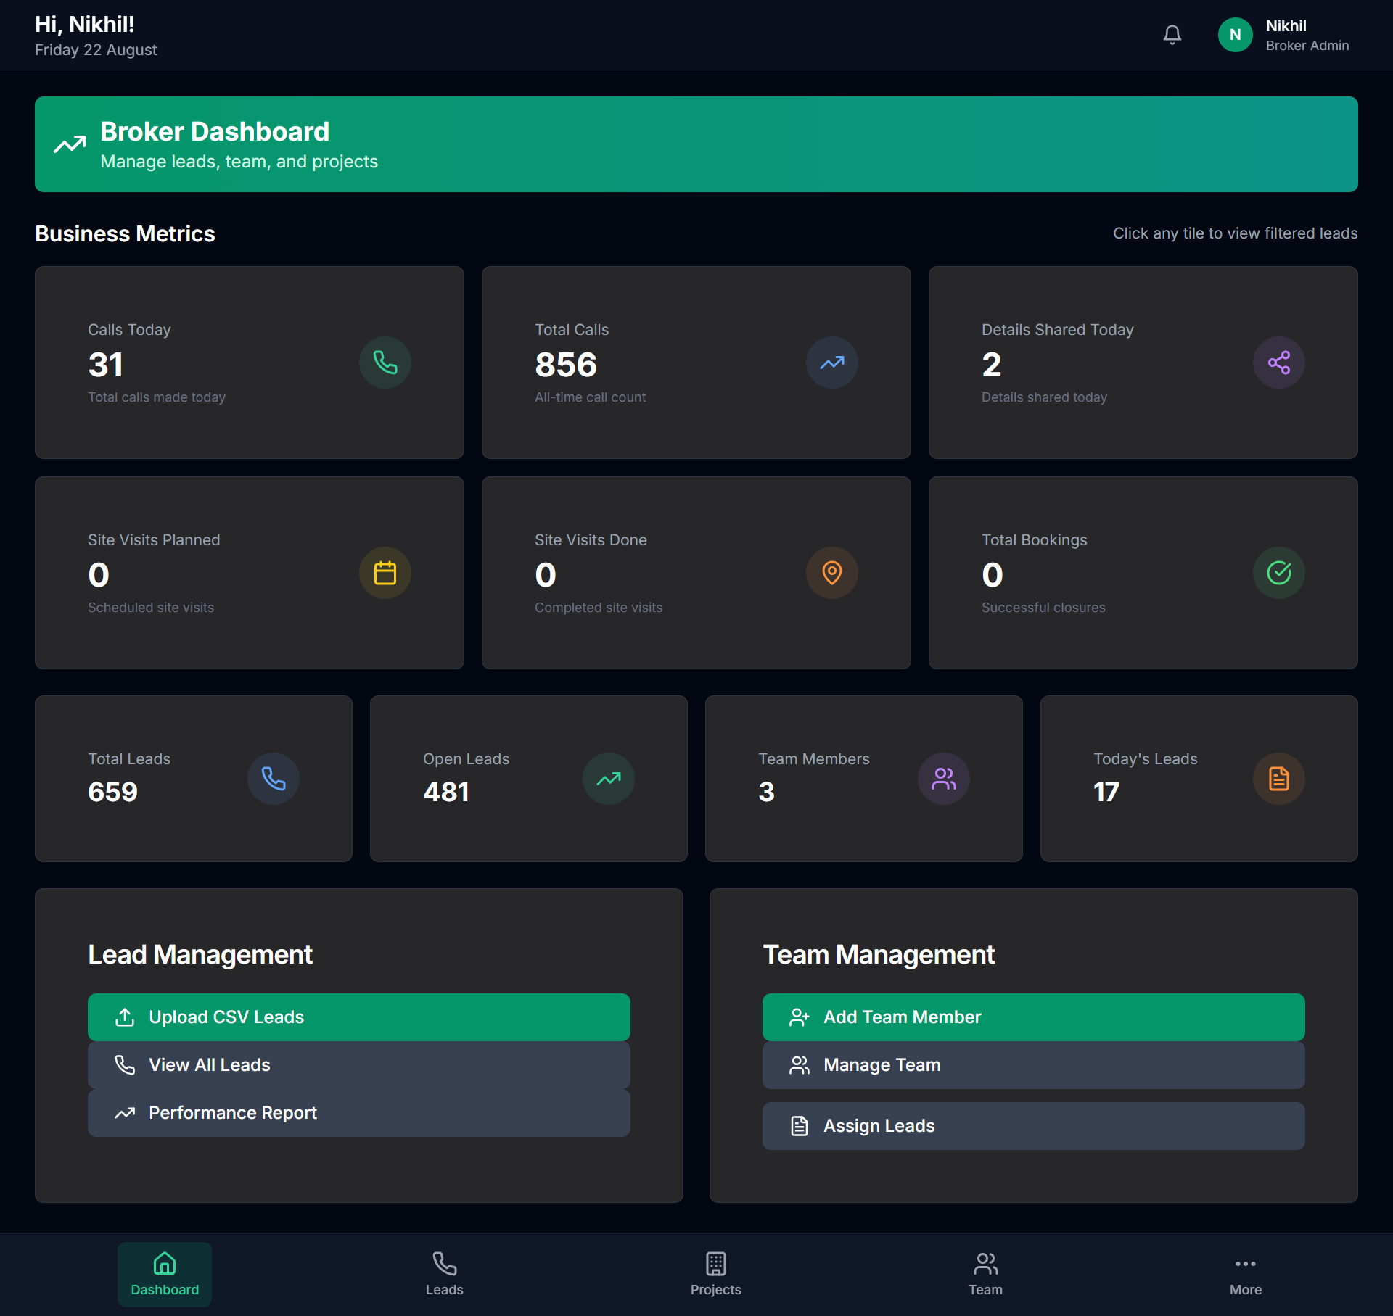Click the orange document icon on Today's Leads
1393x1316 pixels.
pyautogui.click(x=1278, y=779)
